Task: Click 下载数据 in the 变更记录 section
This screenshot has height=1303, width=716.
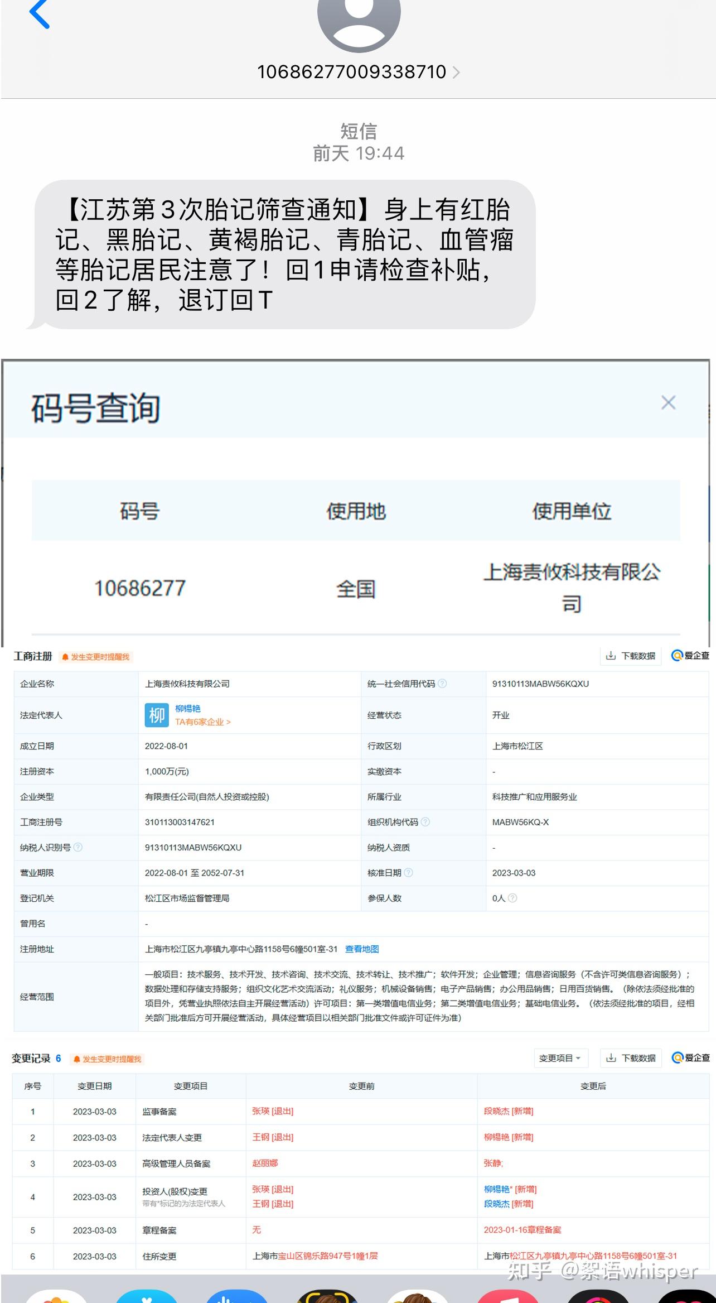Action: (631, 1058)
